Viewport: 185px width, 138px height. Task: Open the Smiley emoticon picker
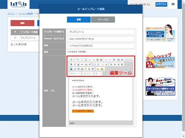pyautogui.click(x=89, y=69)
